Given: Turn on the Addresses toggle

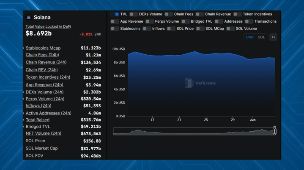Looking at the screenshot, I should point(219,21).
